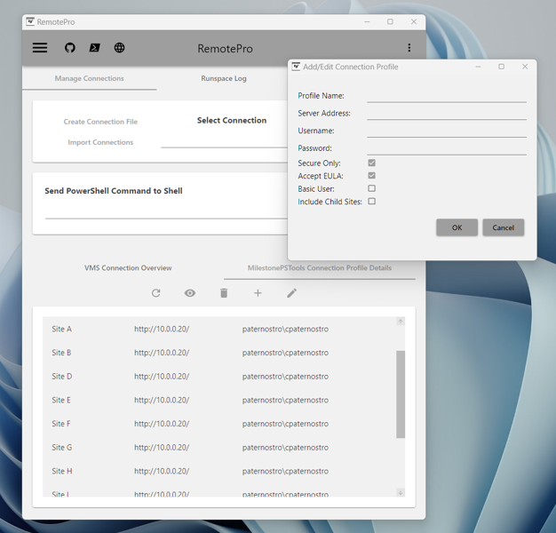
Task: Select the Site H row
Action: (219, 471)
